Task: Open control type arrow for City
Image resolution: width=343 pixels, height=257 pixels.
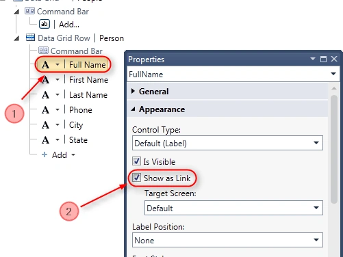Action: [58, 125]
